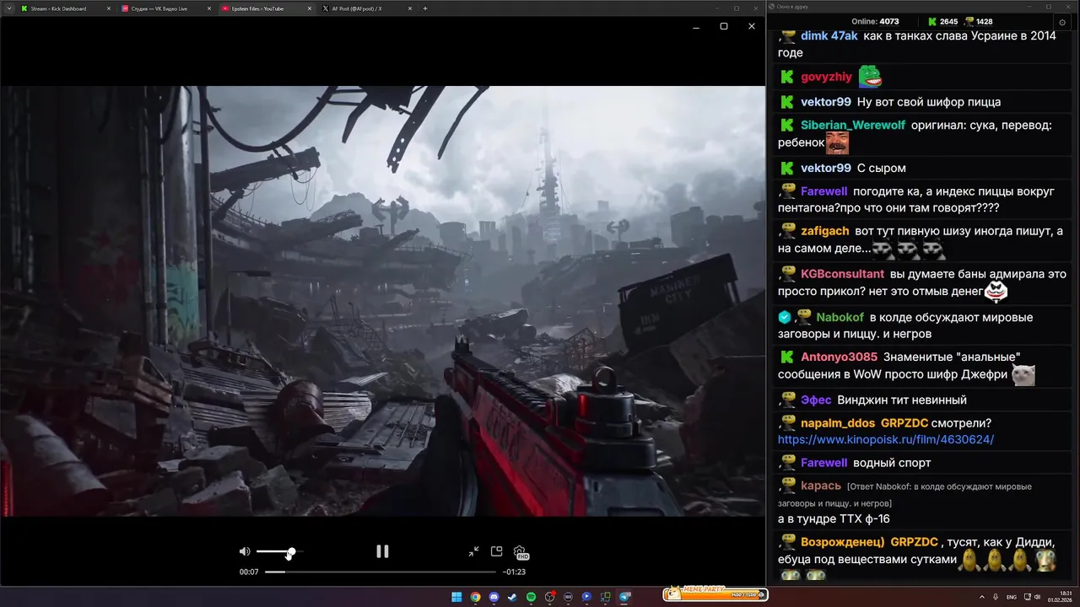Open Google Chrome from the taskbar
The image size is (1080, 607).
coord(475,597)
